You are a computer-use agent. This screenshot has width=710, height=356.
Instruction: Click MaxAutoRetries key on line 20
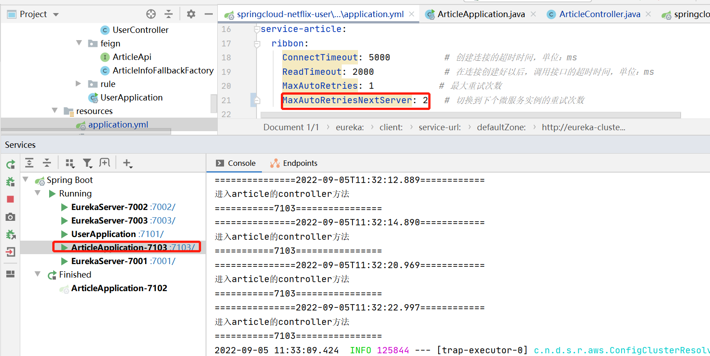pyautogui.click(x=320, y=86)
